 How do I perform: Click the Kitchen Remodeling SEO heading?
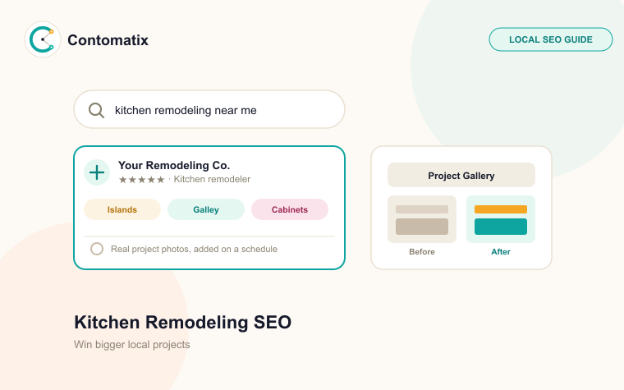[x=182, y=322]
